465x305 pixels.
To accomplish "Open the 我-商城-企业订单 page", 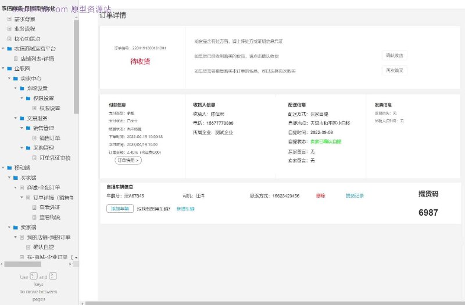I will [x=50, y=257].
